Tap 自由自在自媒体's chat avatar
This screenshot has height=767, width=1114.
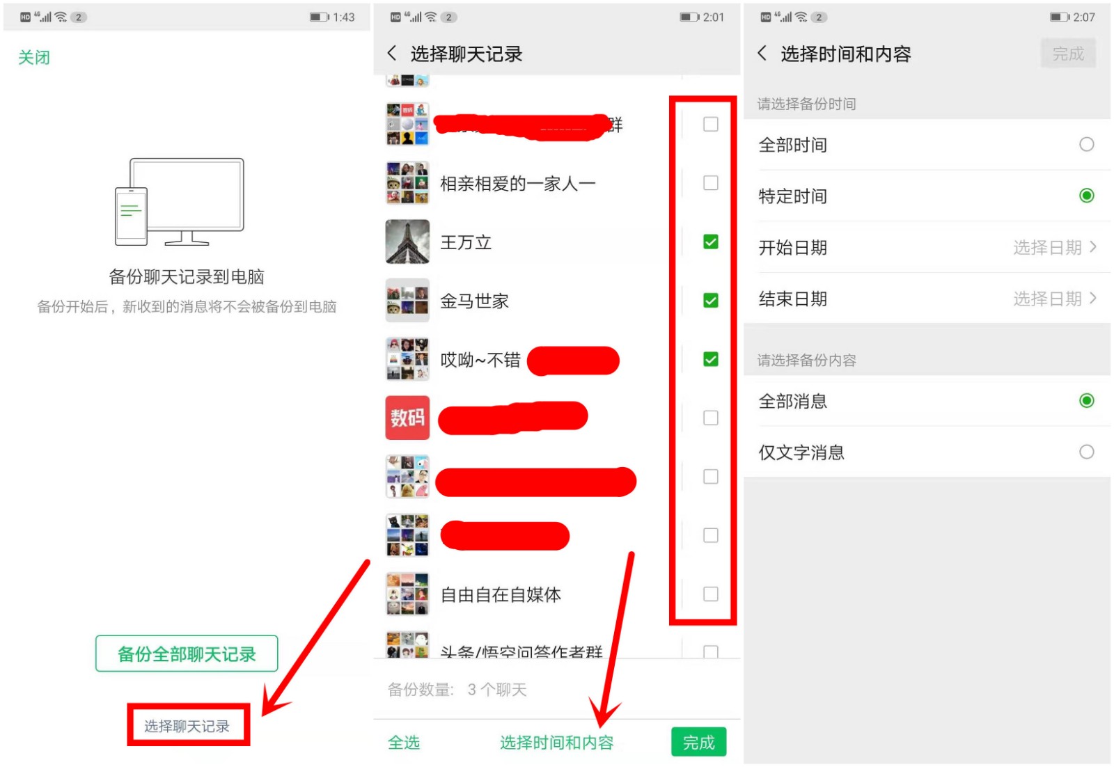[x=407, y=594]
